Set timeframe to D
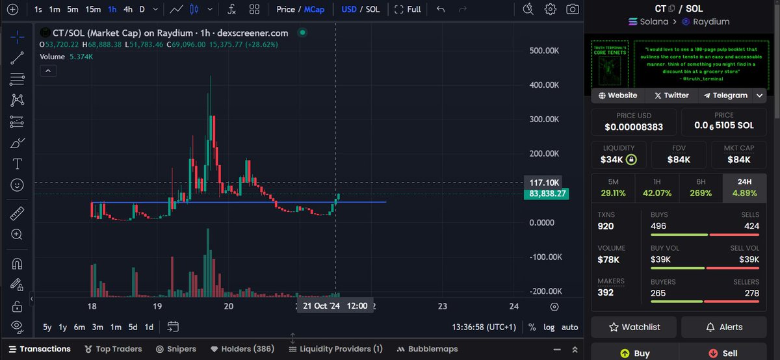 [x=142, y=9]
